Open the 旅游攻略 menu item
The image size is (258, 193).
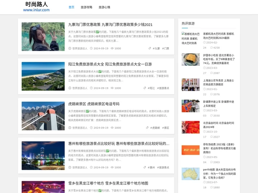[86, 7]
